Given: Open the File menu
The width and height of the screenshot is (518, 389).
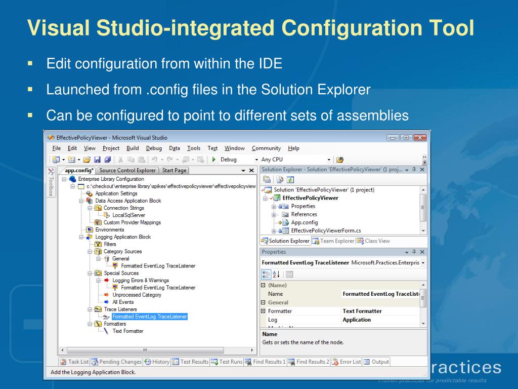Looking at the screenshot, I should pos(57,148).
